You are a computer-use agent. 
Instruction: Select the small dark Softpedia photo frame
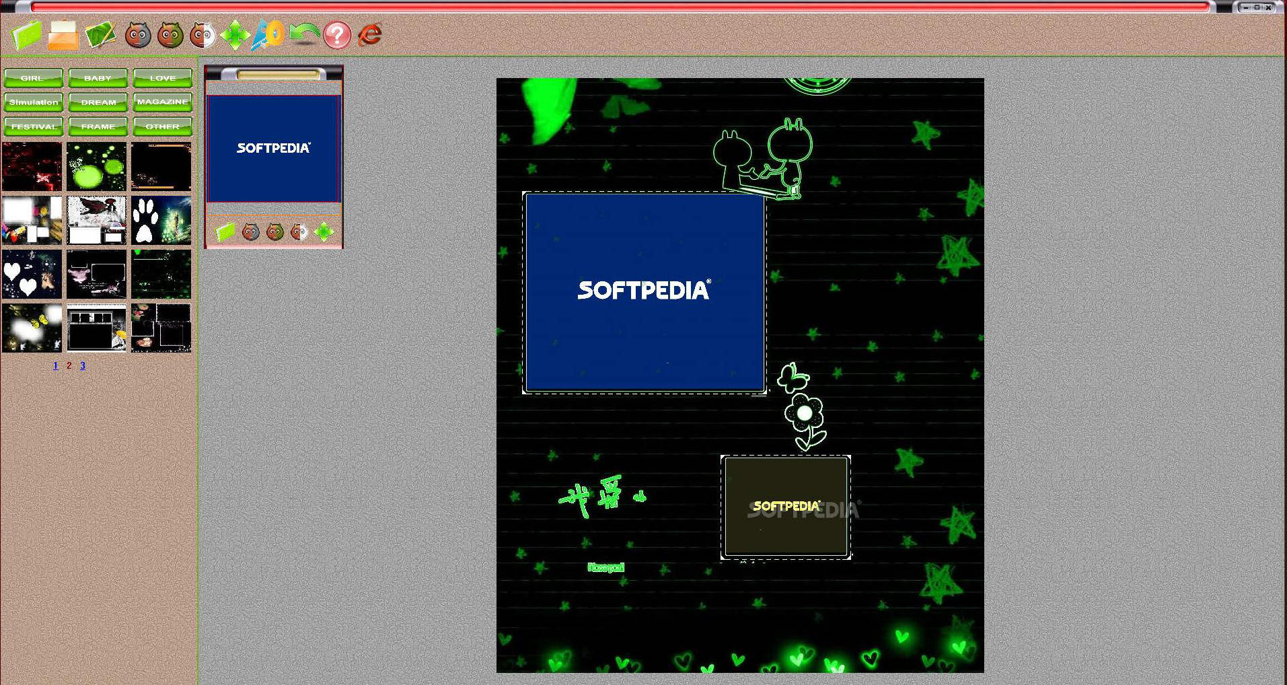(786, 507)
